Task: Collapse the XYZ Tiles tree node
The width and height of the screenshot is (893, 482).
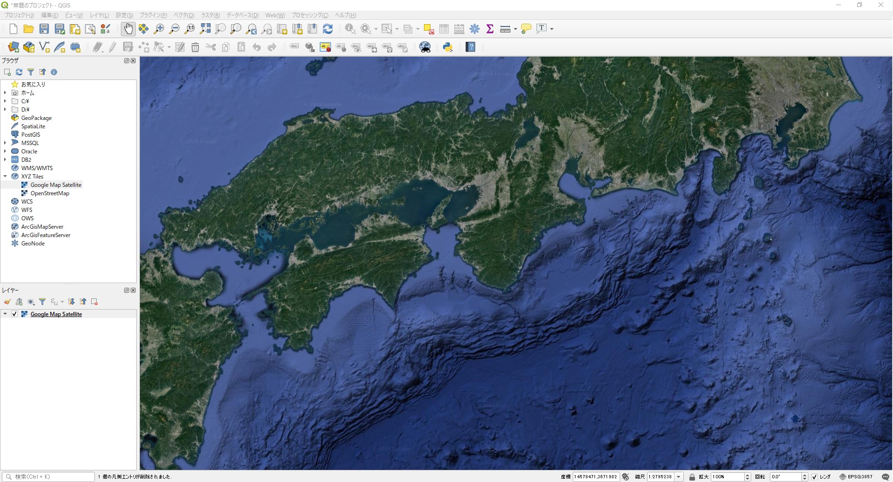Action: coord(5,176)
